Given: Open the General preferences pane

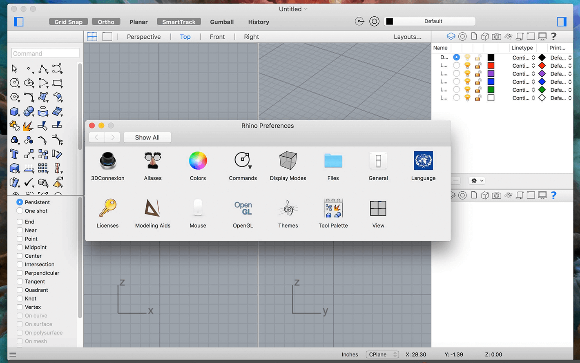Looking at the screenshot, I should tap(378, 166).
